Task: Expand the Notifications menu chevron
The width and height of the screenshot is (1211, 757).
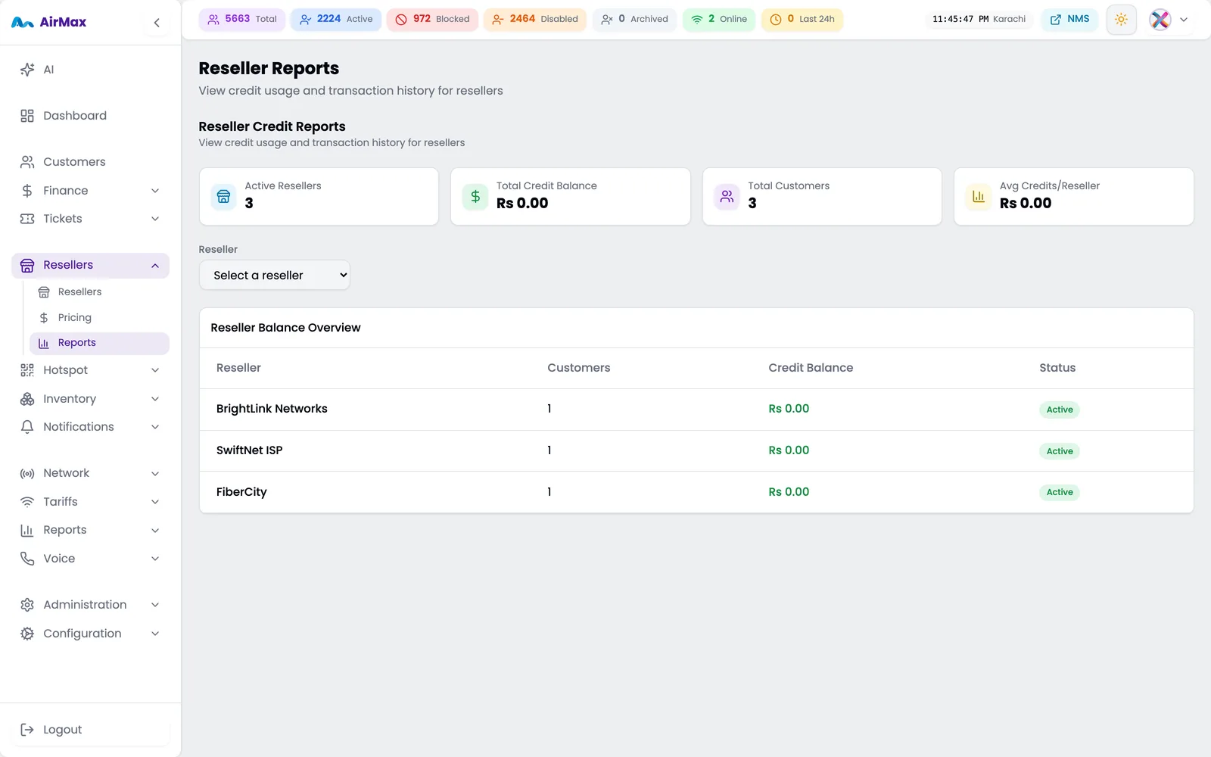Action: click(155, 427)
